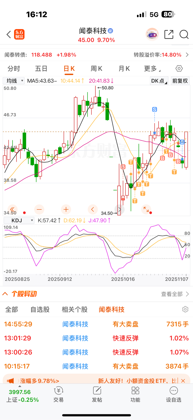Move chart left with chevron button
193x420 pixels.
point(92,209)
